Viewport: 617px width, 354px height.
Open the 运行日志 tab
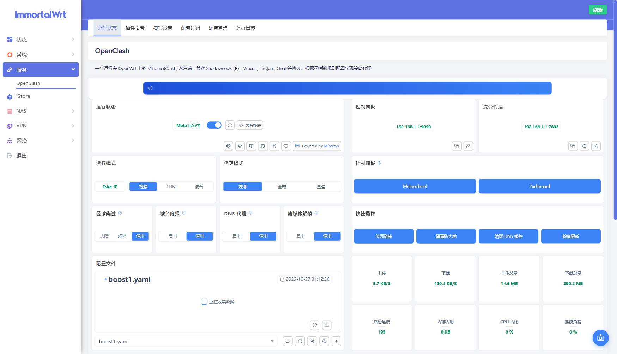click(246, 28)
